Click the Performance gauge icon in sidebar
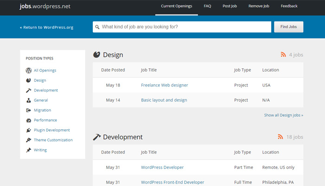This screenshot has width=325, height=186. [x=29, y=120]
